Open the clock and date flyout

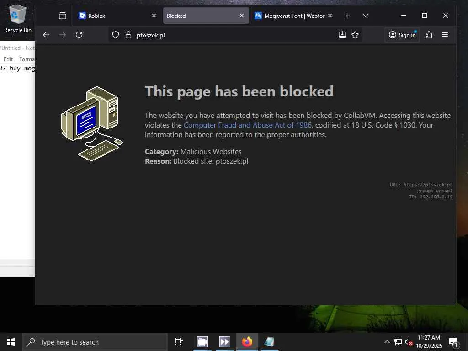[429, 342]
